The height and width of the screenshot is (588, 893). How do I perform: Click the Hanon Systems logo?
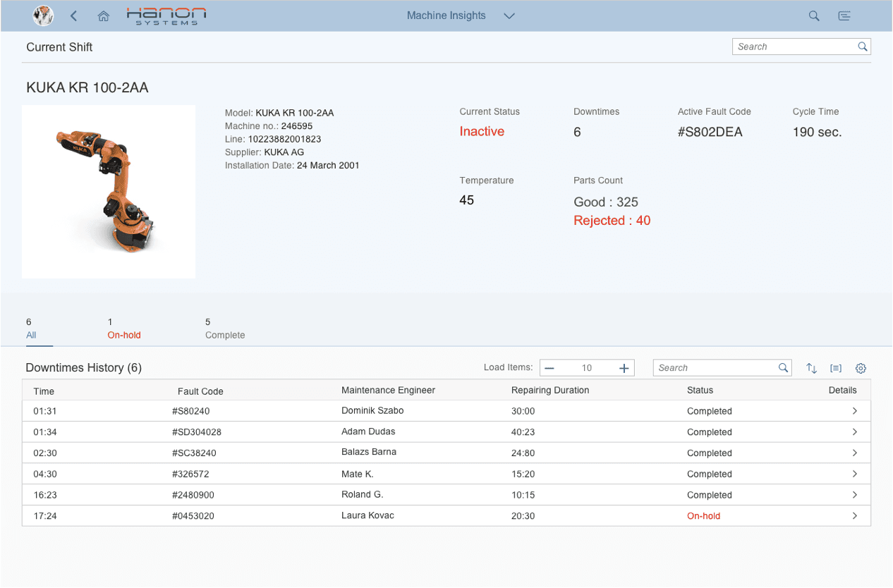[x=166, y=16]
